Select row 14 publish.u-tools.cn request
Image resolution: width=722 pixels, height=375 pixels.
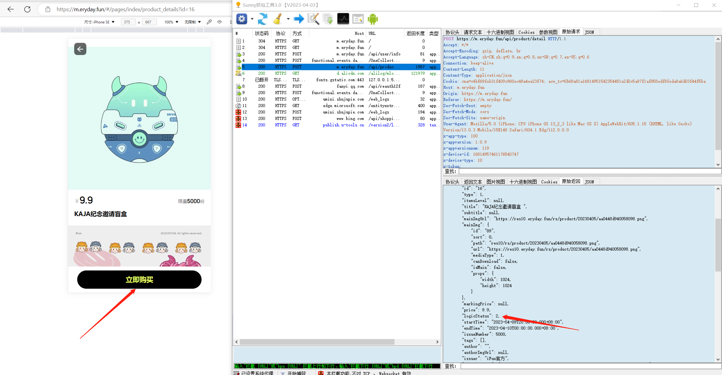coord(337,125)
